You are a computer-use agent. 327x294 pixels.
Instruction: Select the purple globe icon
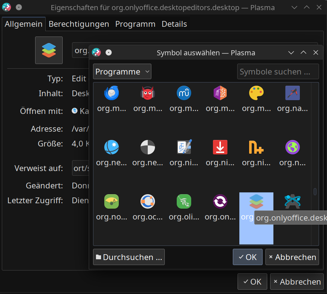292,147
